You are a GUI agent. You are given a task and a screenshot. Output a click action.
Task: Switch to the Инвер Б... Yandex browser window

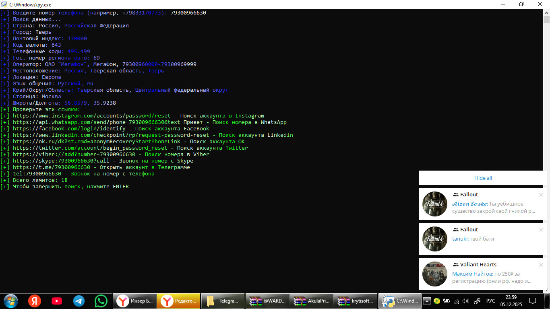[x=134, y=301]
